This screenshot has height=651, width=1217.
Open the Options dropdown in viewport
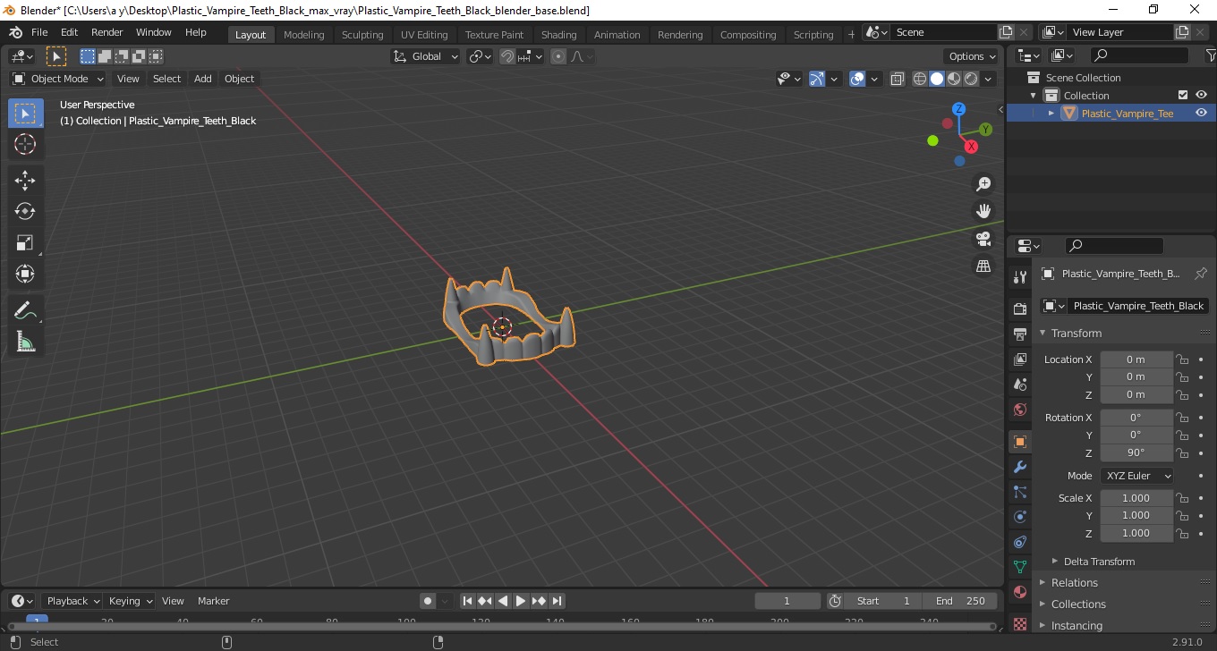pyautogui.click(x=973, y=56)
